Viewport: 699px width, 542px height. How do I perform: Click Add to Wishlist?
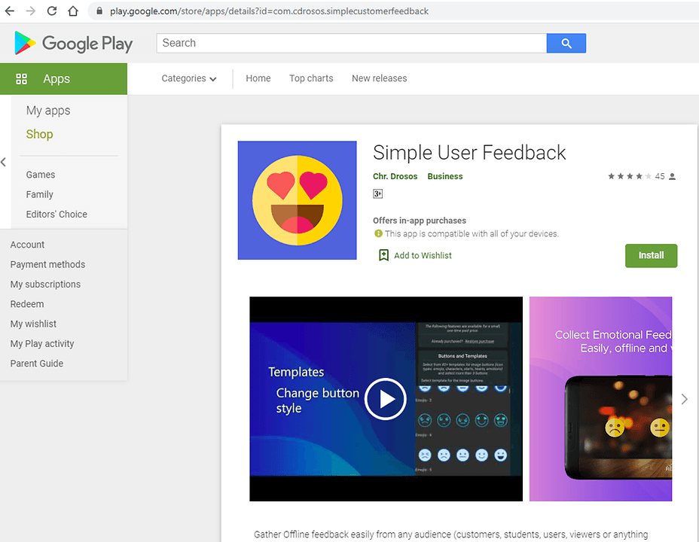(423, 256)
